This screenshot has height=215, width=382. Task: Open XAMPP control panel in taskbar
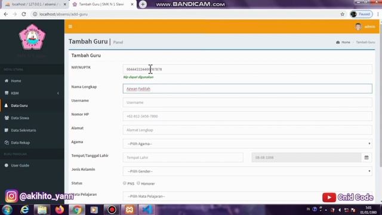[129, 210]
